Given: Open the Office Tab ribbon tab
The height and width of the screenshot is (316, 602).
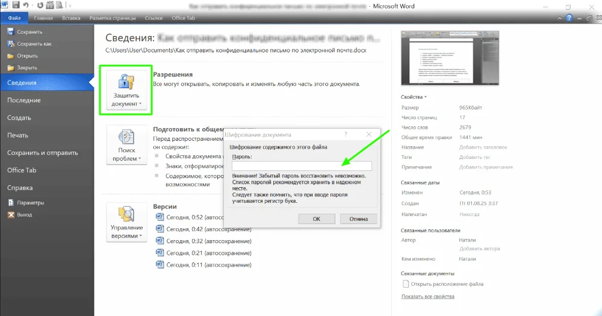Looking at the screenshot, I should pos(183,18).
